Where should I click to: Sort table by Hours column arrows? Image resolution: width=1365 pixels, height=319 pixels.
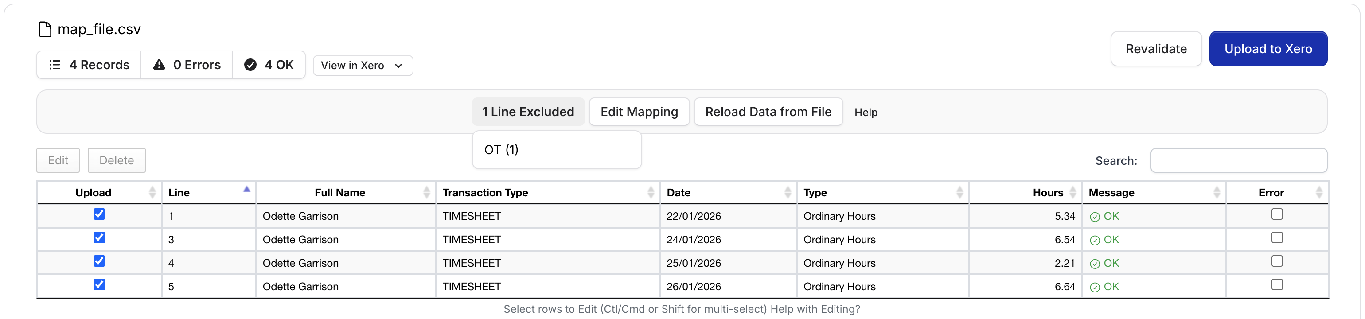(1072, 192)
